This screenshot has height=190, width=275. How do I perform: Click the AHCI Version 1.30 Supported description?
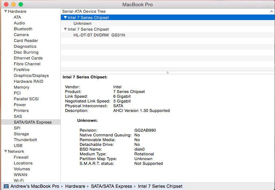pos(141,110)
